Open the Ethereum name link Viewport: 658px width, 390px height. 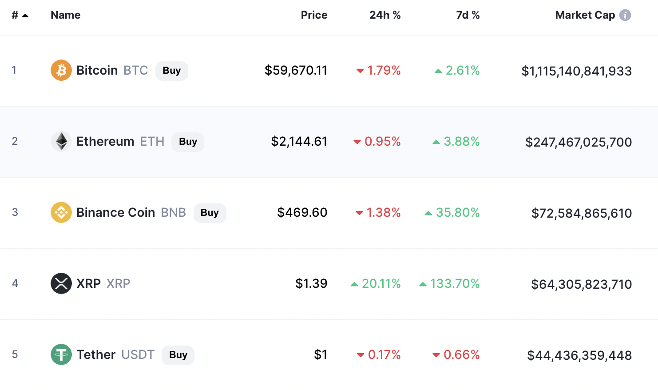tap(105, 141)
